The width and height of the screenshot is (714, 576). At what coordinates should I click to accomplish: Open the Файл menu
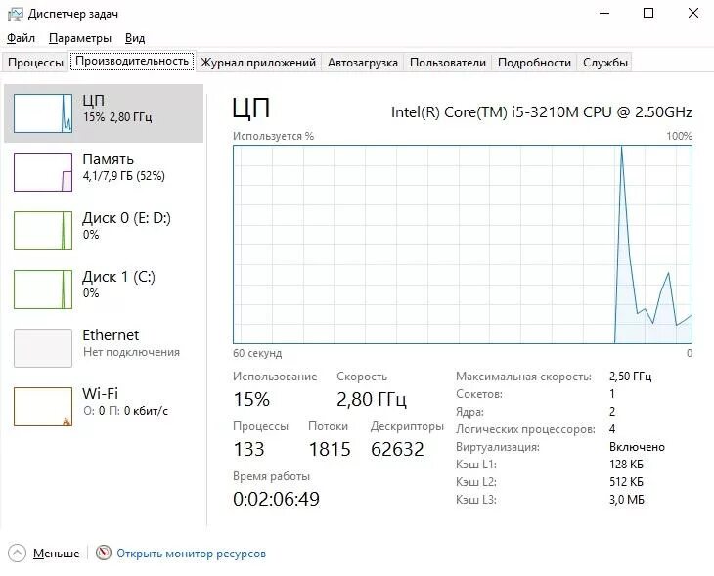(x=21, y=38)
